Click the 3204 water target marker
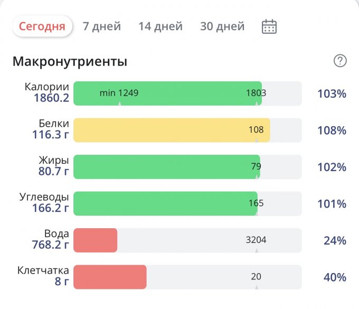The width and height of the screenshot is (359, 309). coord(256,240)
